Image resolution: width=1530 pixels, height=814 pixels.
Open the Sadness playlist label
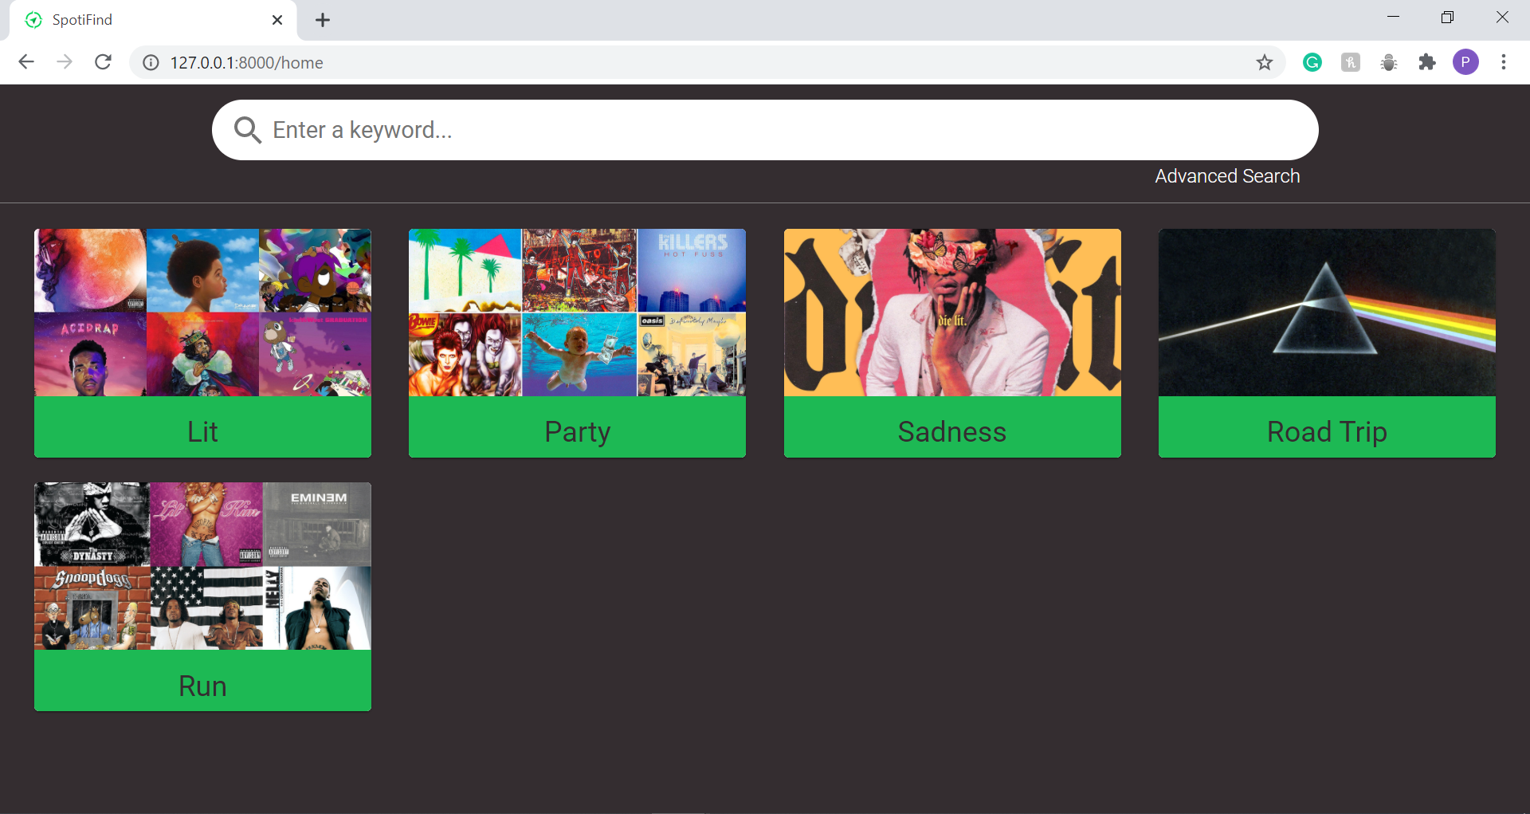pos(952,431)
